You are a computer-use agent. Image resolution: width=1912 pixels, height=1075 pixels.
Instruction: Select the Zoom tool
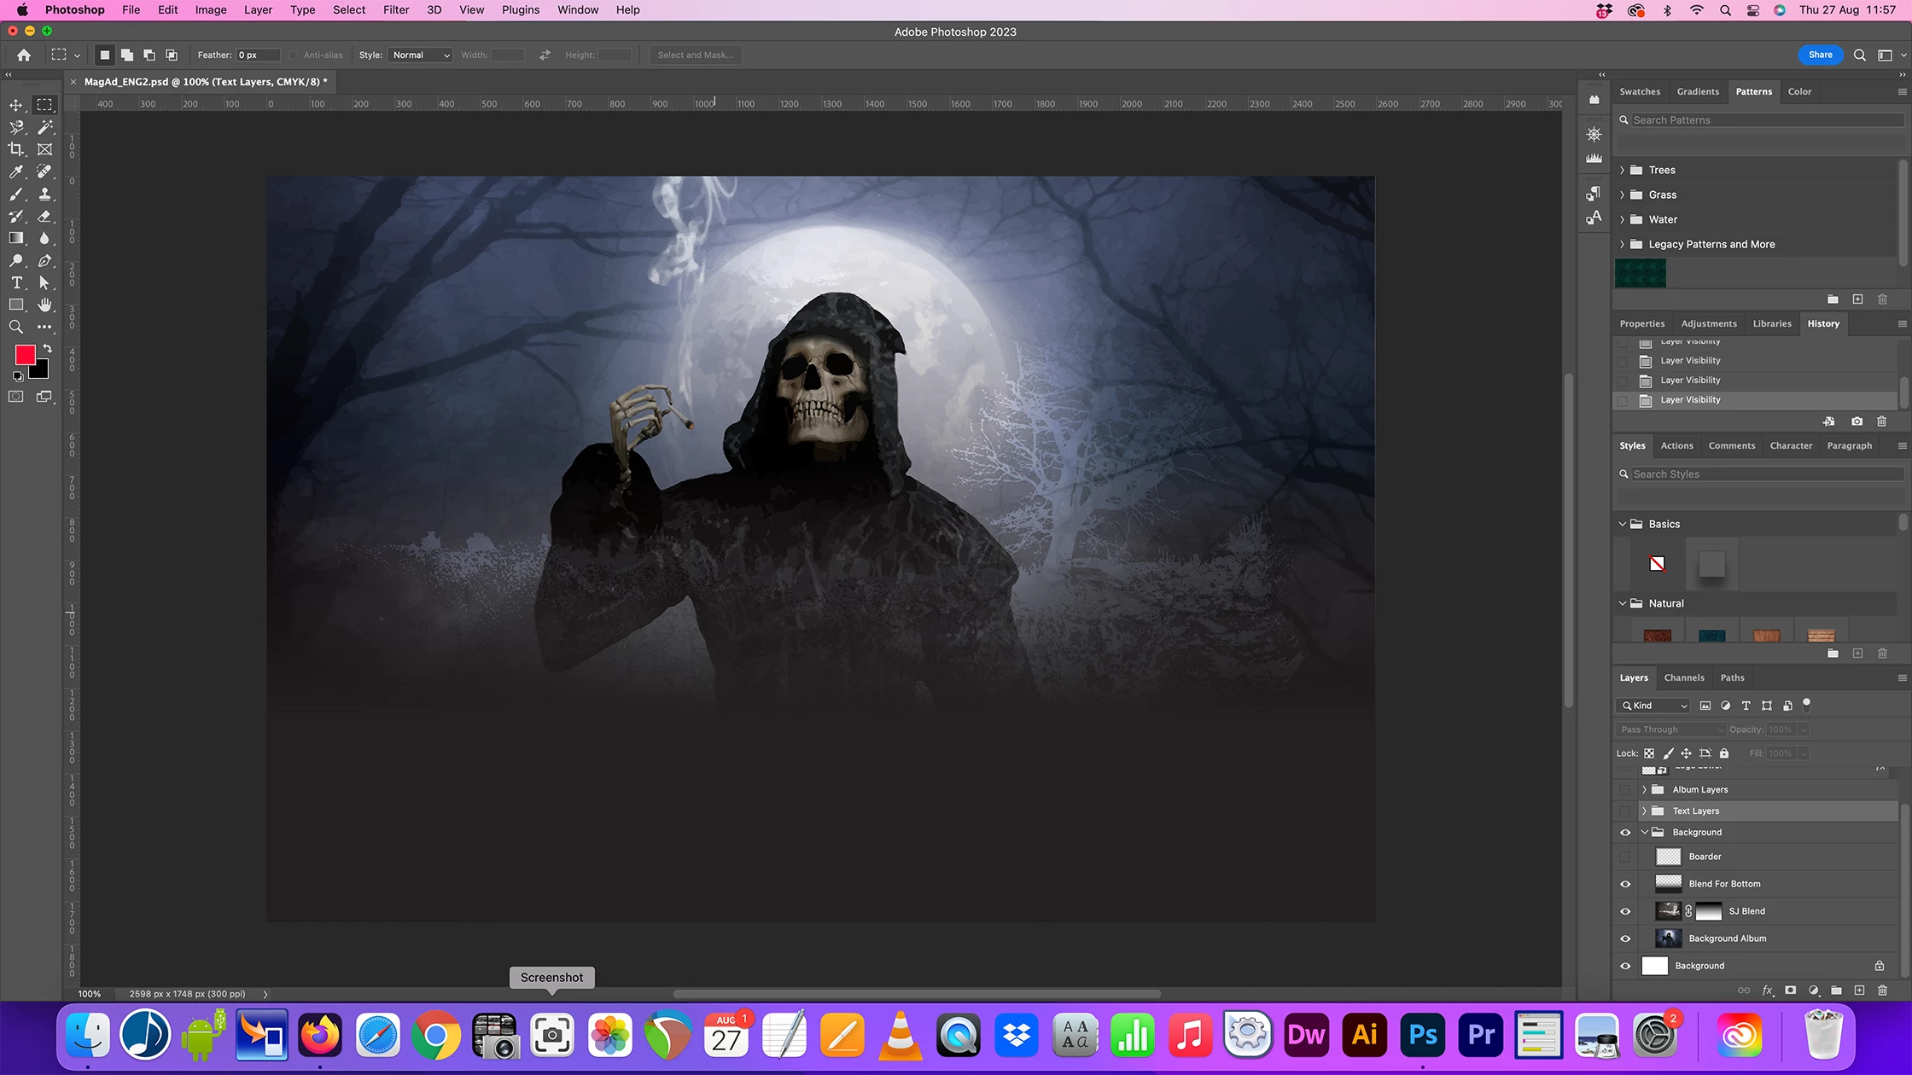pyautogui.click(x=16, y=327)
